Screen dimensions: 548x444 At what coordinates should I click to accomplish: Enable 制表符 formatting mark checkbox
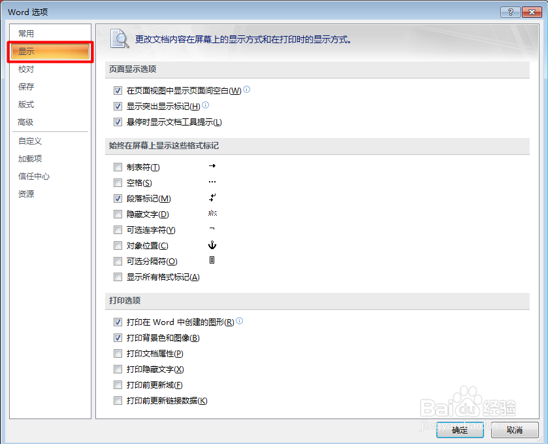[x=118, y=167]
